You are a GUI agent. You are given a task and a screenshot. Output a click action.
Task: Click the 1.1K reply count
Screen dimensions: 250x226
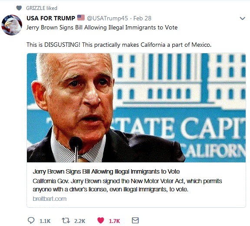click(45, 221)
